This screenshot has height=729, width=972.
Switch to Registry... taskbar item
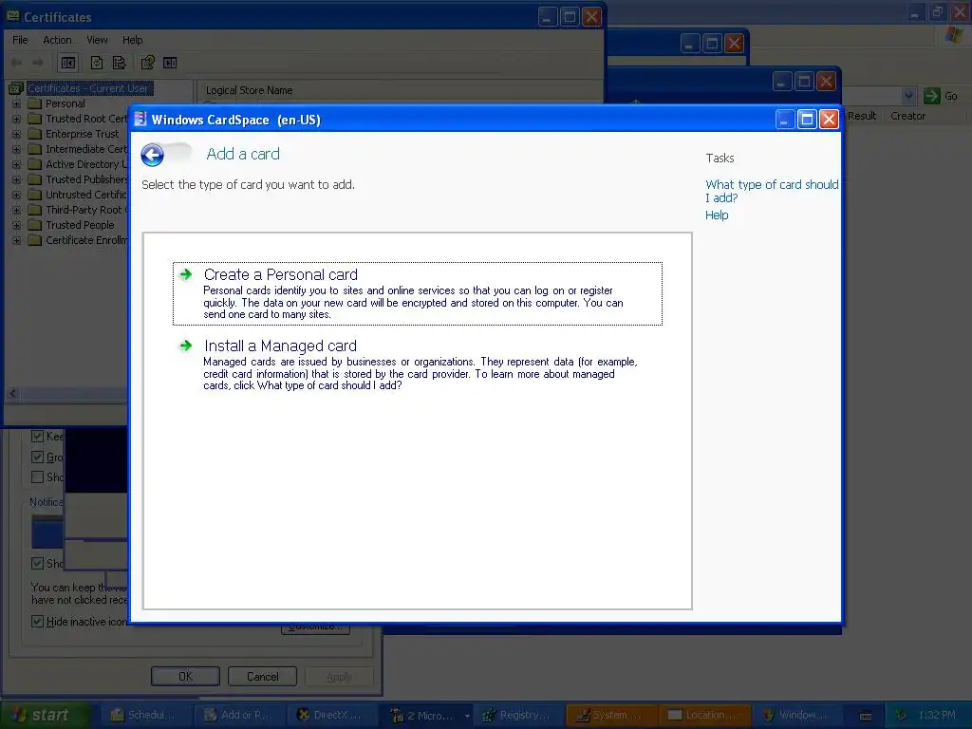[519, 716]
